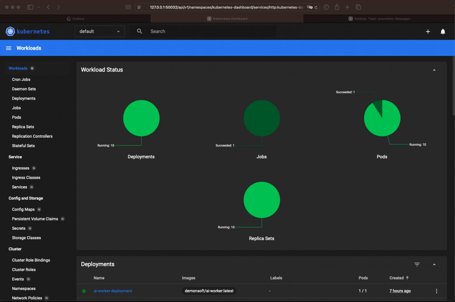Show the Safari tab overview
The width and height of the screenshot is (455, 302).
[358, 7]
